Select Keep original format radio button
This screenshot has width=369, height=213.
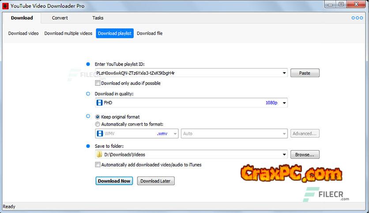tap(98, 117)
